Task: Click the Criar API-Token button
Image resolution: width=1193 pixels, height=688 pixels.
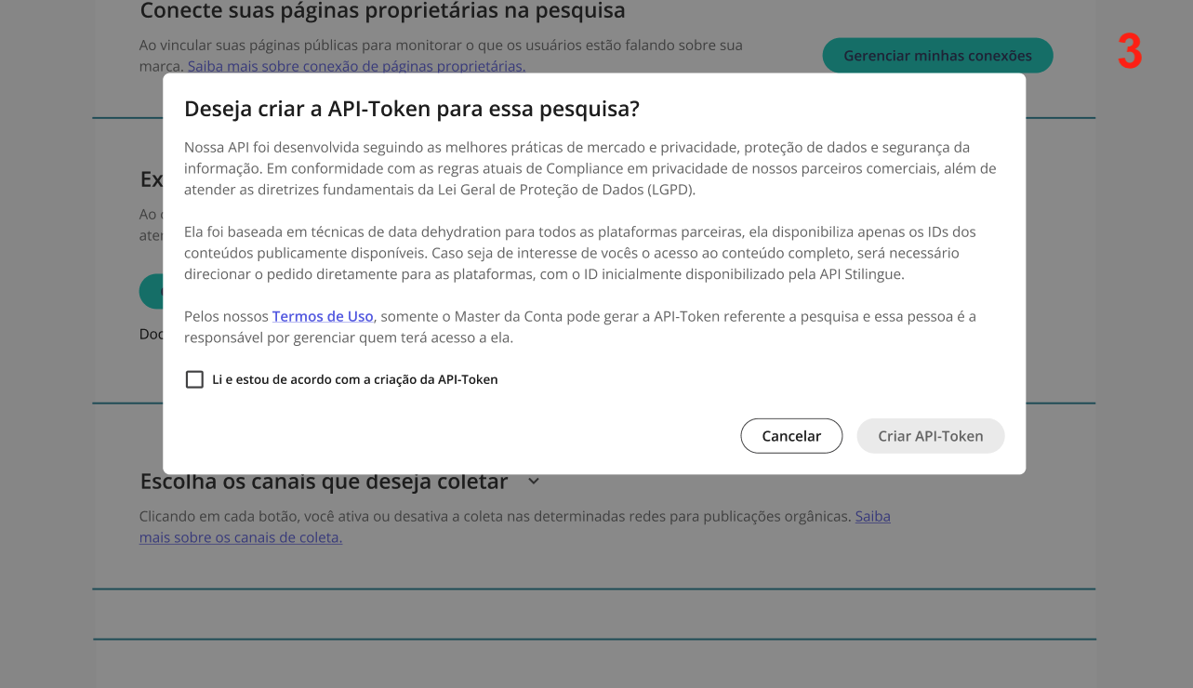Action: (930, 436)
